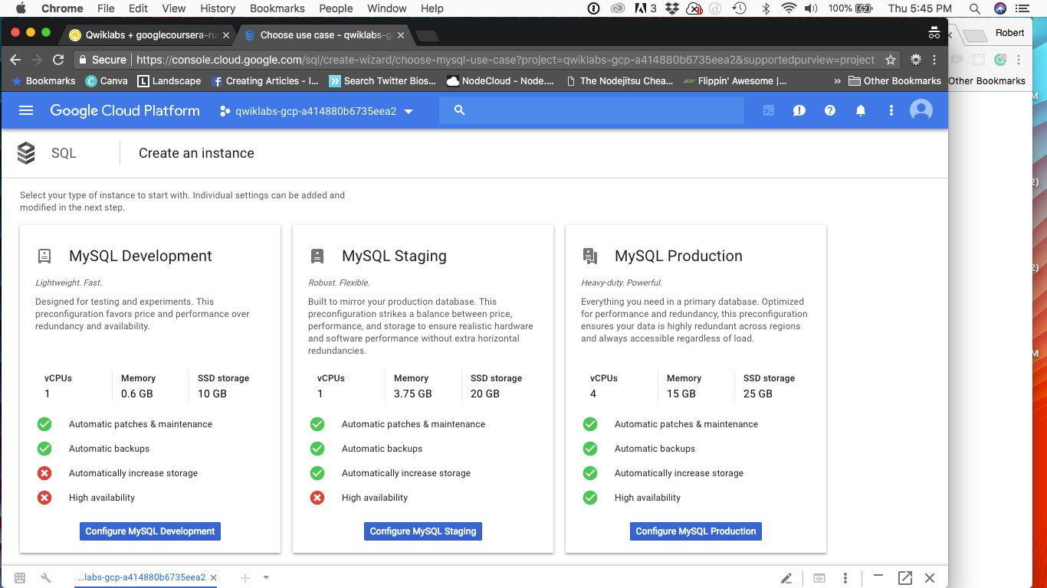Open the three-dot settings menu in header

click(891, 110)
